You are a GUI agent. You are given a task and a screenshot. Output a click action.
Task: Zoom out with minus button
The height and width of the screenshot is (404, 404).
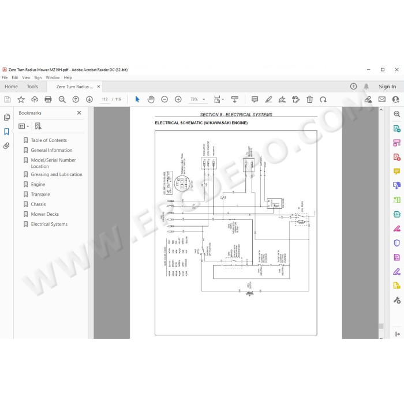[164, 99]
